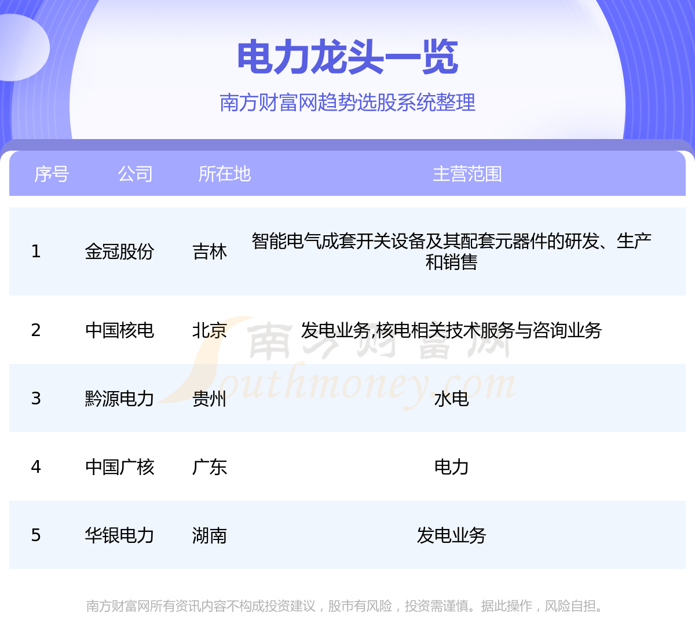Viewport: 695px width, 631px height.
Task: Click the subtitle 南方财富网趋势选股系统整理
Action: tap(348, 103)
